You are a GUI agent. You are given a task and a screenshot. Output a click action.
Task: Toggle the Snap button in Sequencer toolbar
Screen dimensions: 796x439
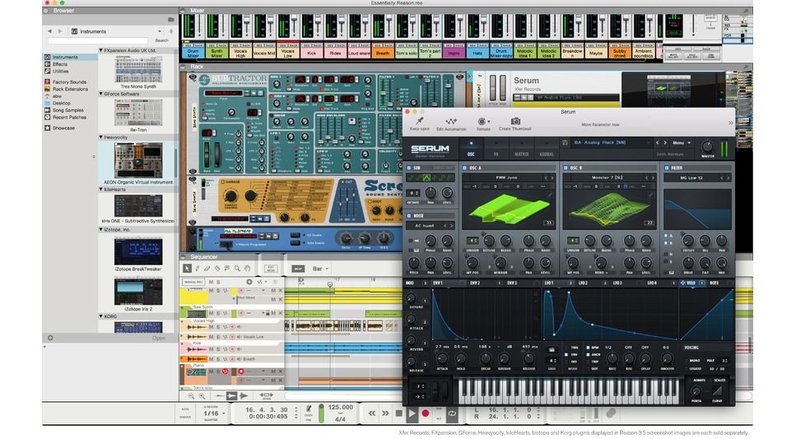click(297, 269)
